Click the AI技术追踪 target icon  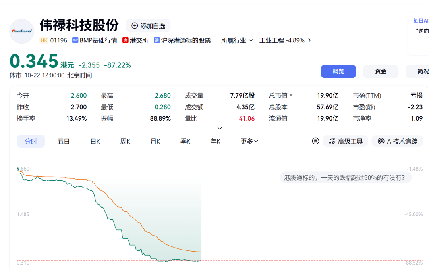(x=381, y=141)
